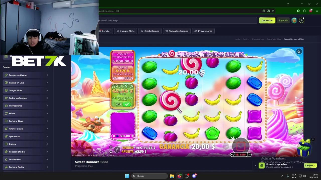Increase the bet with the plus button
321x180 pixels.
tap(256, 146)
